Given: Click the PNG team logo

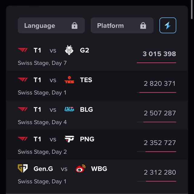Looking at the screenshot, I should tap(69, 139).
